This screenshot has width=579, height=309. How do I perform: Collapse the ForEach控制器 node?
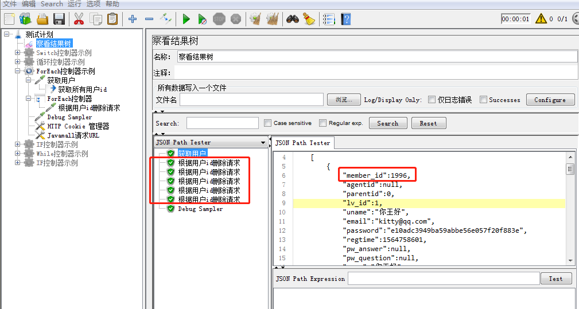29,99
